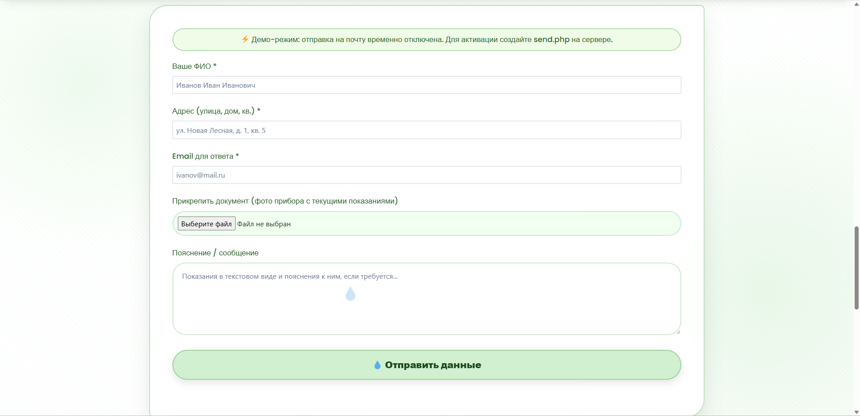The image size is (860, 416).
Task: Click the lightning icon in demo-mode banner
Action: pos(245,39)
